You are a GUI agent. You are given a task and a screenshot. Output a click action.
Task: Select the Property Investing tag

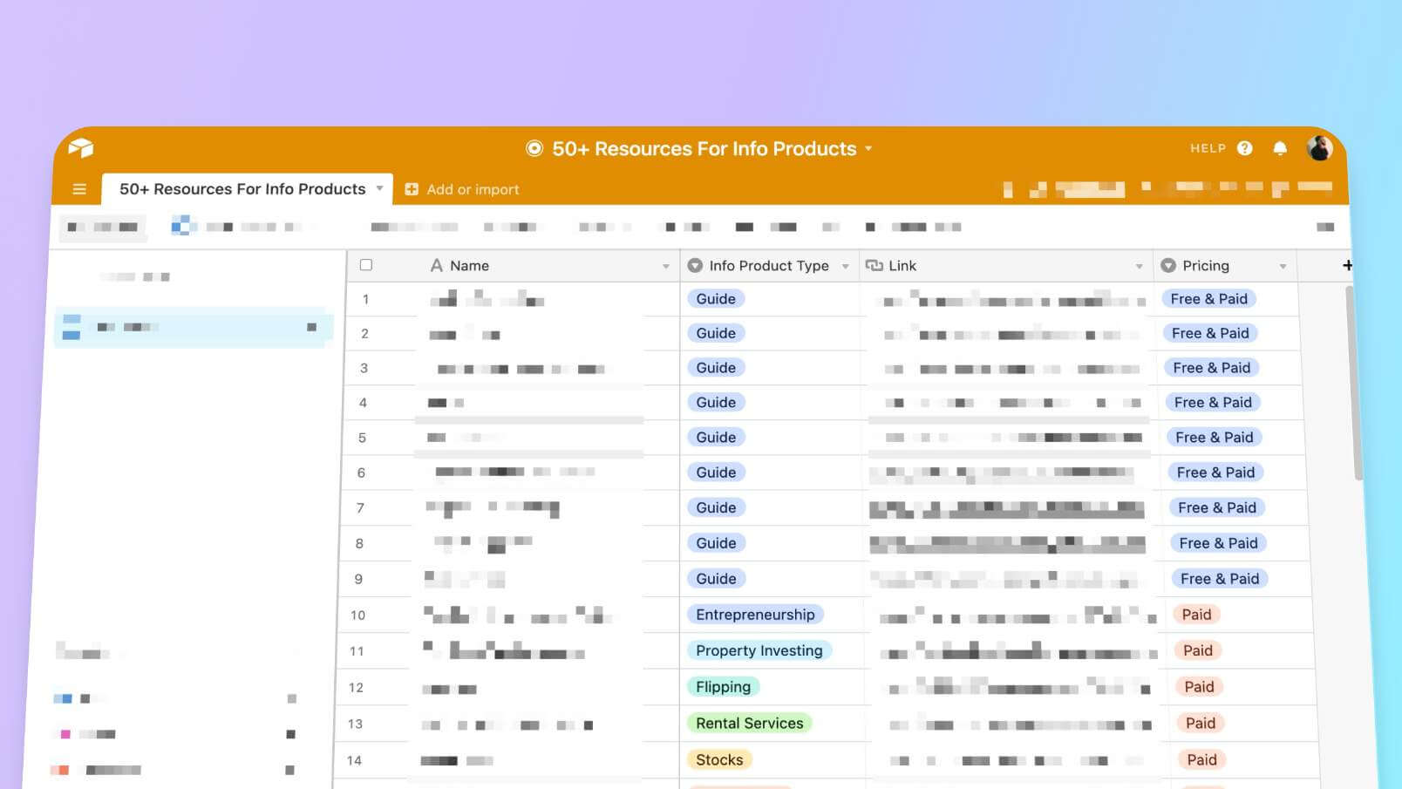point(759,650)
